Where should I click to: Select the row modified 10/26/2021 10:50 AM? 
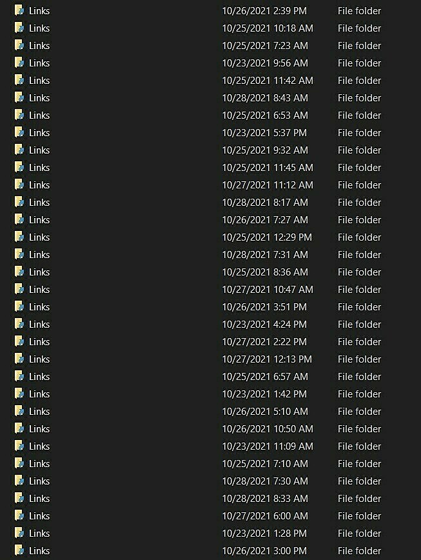[x=210, y=428]
